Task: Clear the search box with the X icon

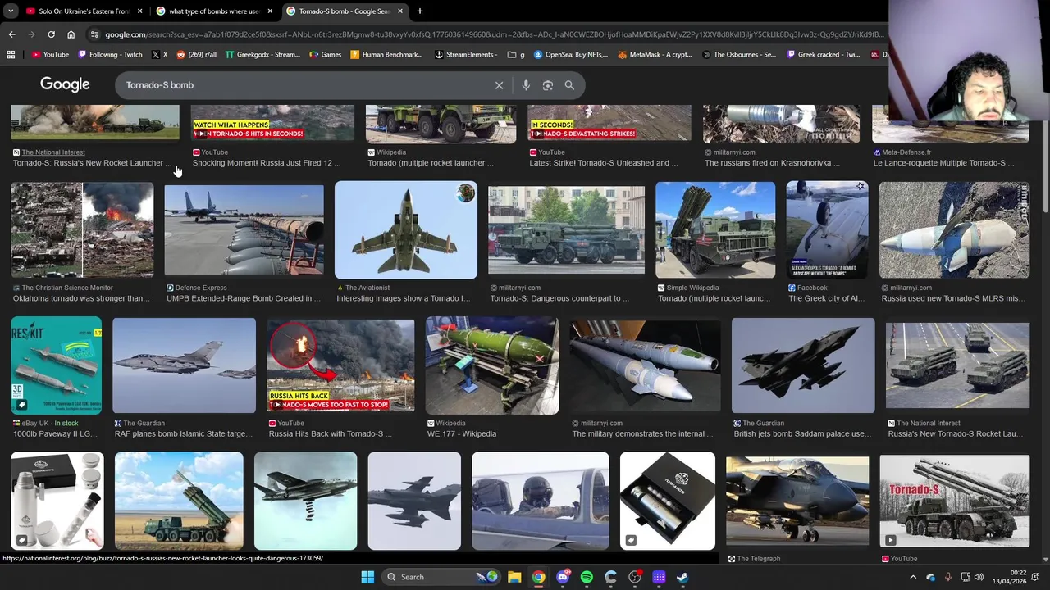Action: pos(499,85)
